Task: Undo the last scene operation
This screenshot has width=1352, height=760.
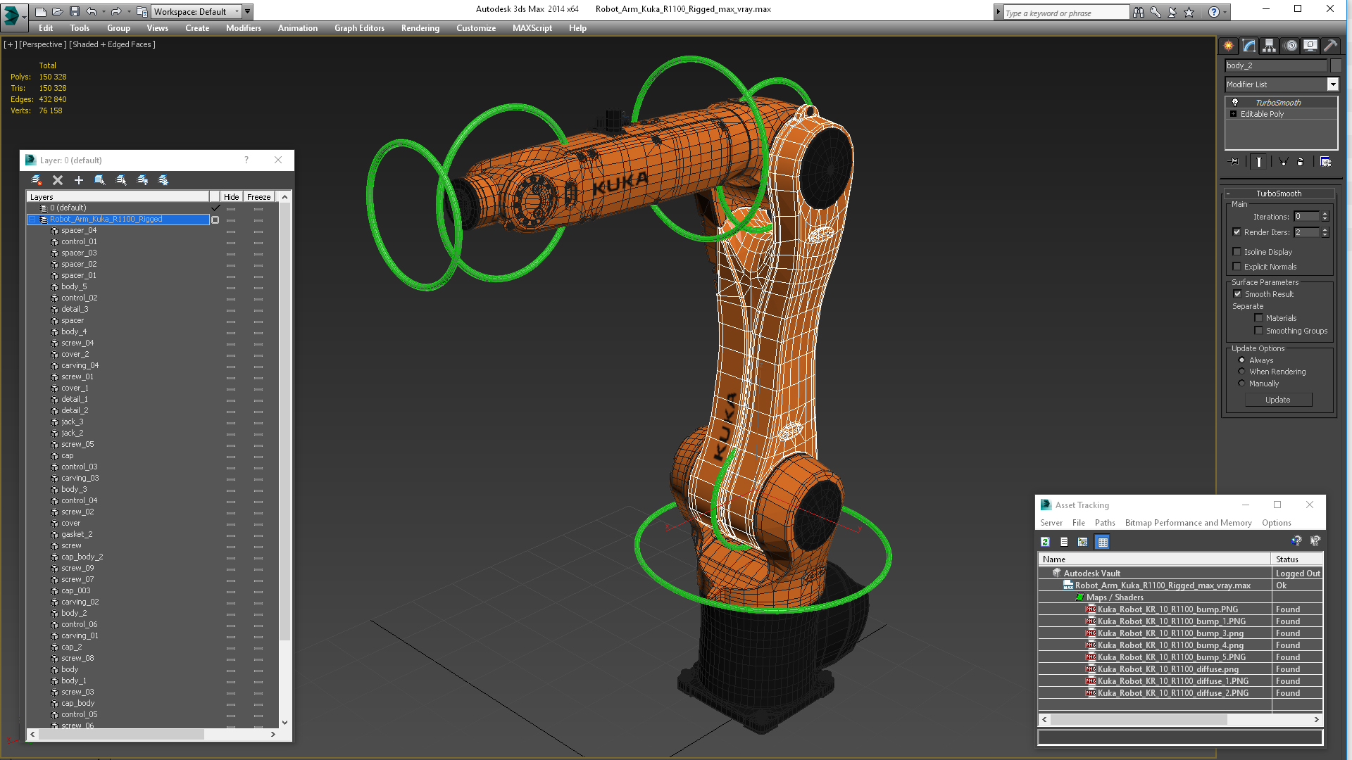Action: [x=92, y=11]
